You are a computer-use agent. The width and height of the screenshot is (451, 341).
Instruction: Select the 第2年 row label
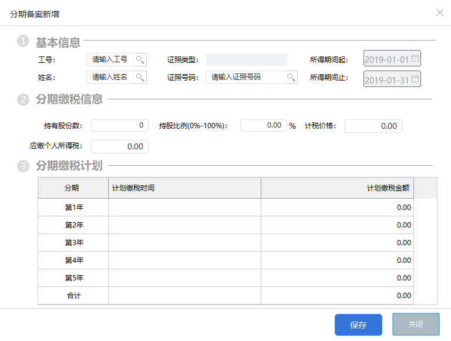(74, 225)
